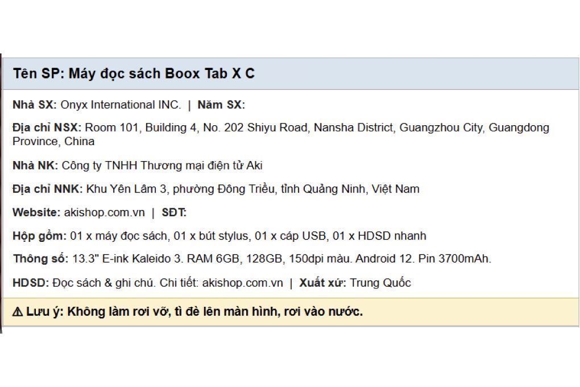This screenshot has width=580, height=387.
Task: Click the "Hộp gồm:" label
Action: 40,236
